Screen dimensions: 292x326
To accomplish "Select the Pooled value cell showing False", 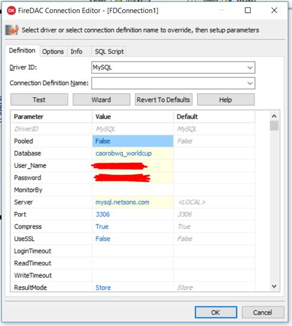I will pyautogui.click(x=132, y=141).
